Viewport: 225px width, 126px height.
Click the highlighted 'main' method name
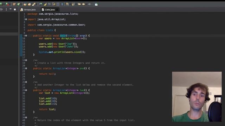point(63,36)
